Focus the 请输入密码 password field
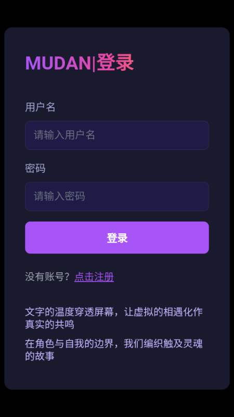This screenshot has height=417, width=234. 117,197
